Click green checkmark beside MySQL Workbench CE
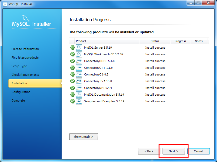Viewport: 217px width, 162px height. pyautogui.click(x=73, y=54)
